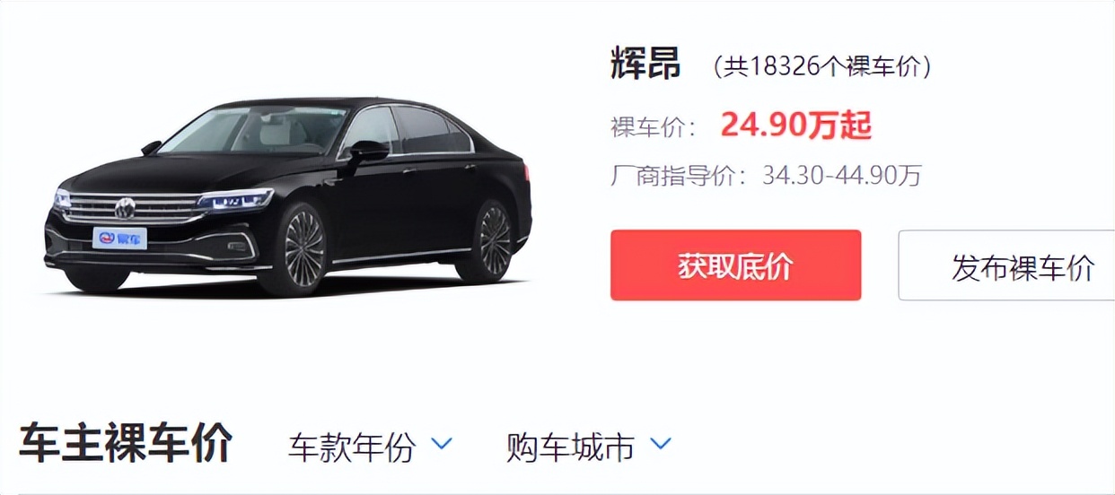Click the 厂商指导价 34.30-44.90万 text
Viewport: 1115px width, 495px height.
pos(766,176)
